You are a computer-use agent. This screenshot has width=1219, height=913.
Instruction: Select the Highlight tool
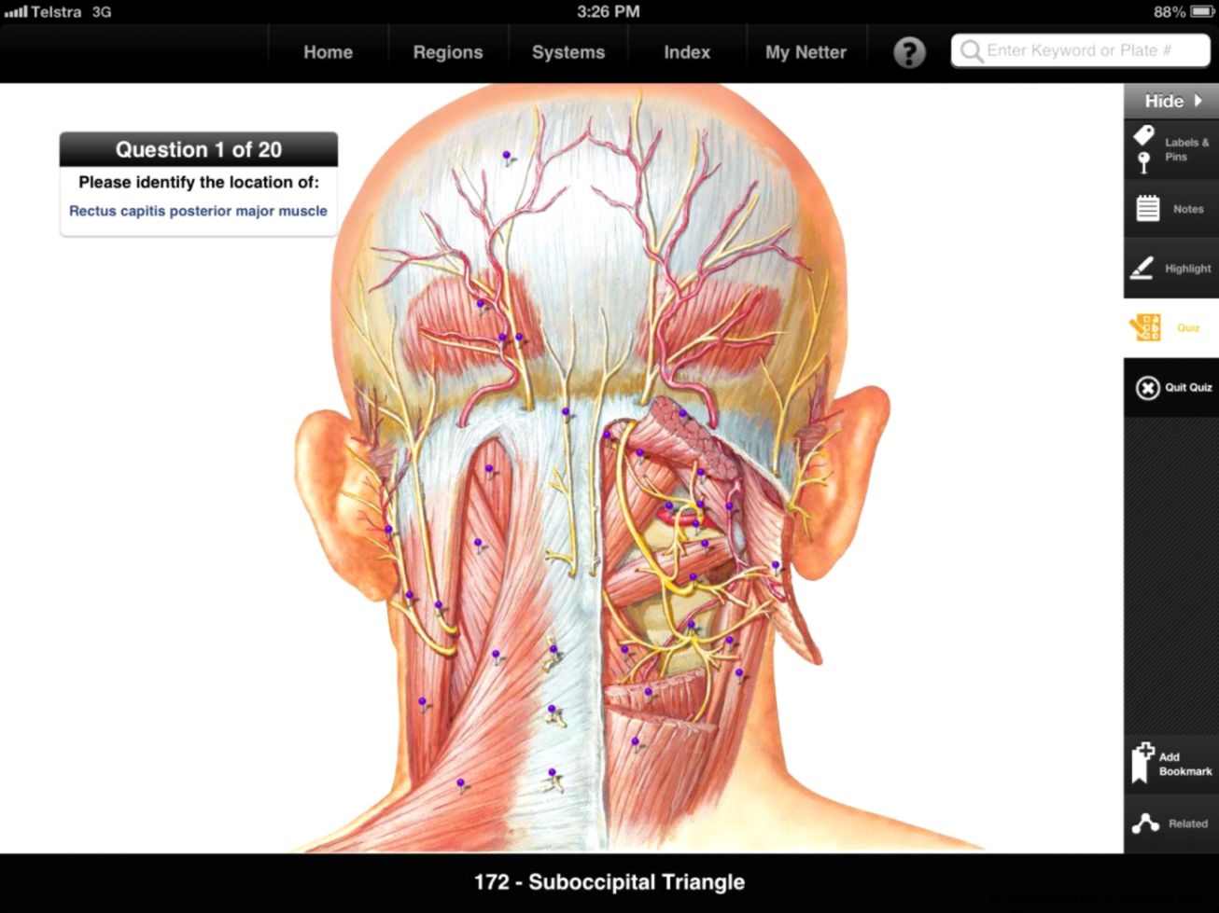point(1171,269)
